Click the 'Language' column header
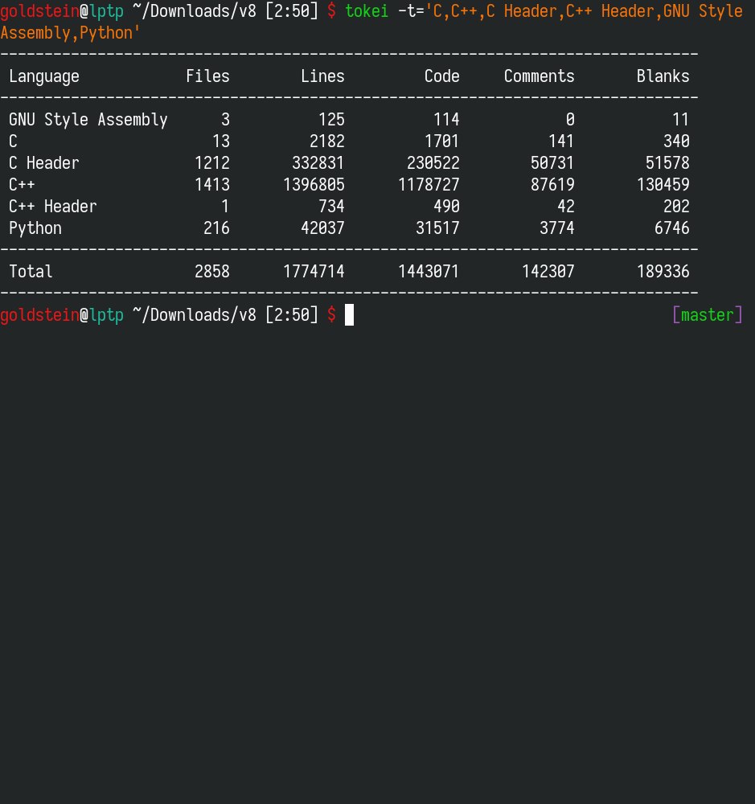755x804 pixels. pos(44,76)
